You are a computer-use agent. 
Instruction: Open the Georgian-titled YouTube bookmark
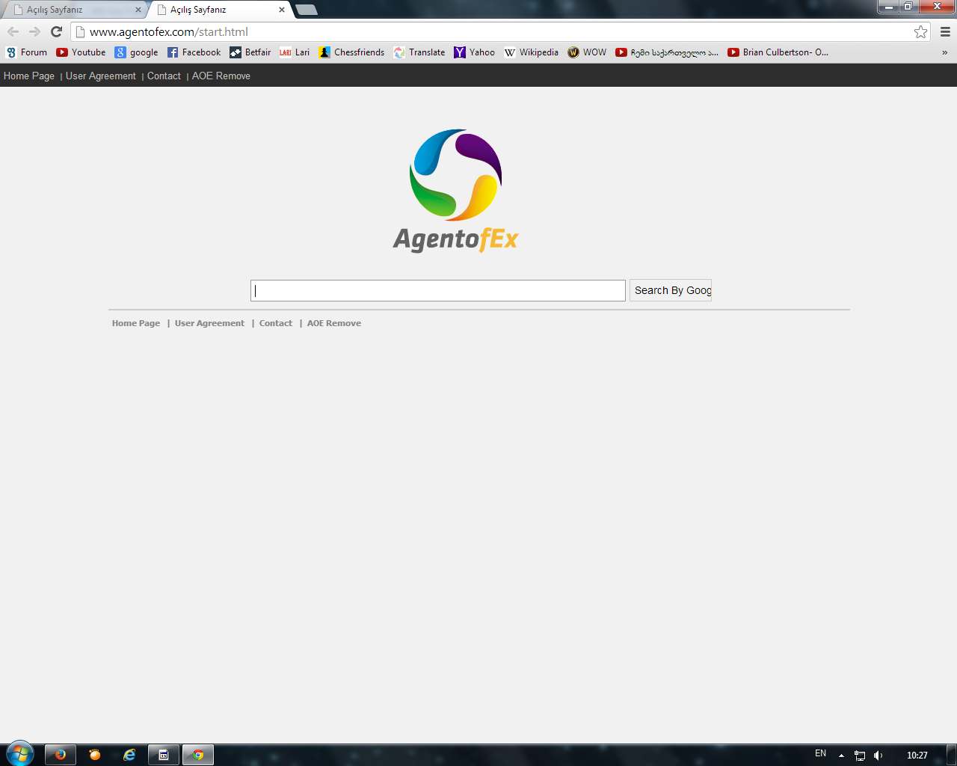point(667,52)
